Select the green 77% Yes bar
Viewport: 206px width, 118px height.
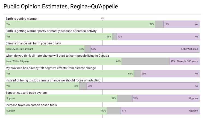(x=80, y=24)
